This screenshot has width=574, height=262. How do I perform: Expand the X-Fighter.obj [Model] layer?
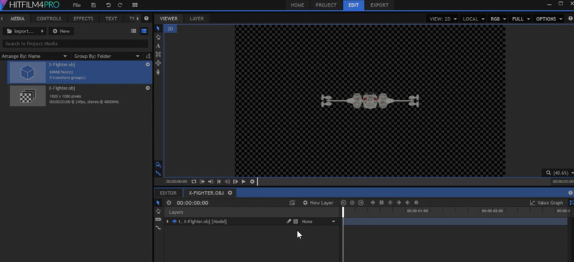(168, 222)
